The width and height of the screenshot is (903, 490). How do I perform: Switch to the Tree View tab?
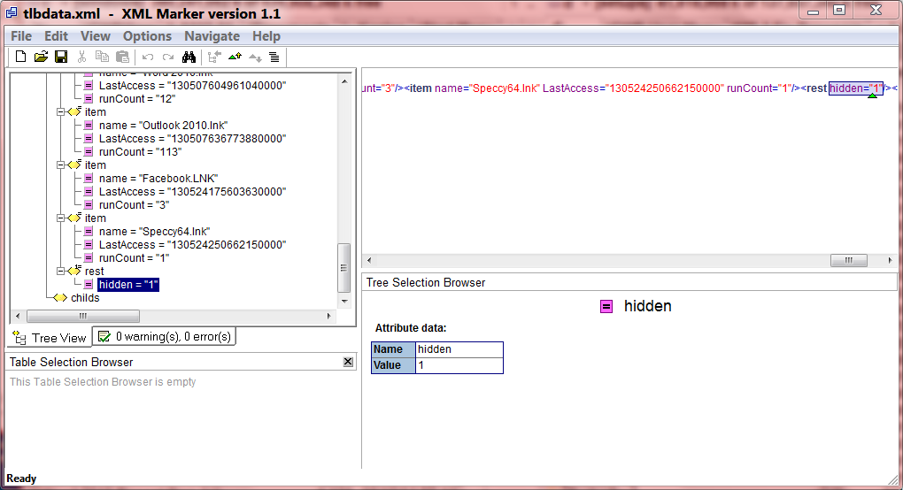(50, 338)
